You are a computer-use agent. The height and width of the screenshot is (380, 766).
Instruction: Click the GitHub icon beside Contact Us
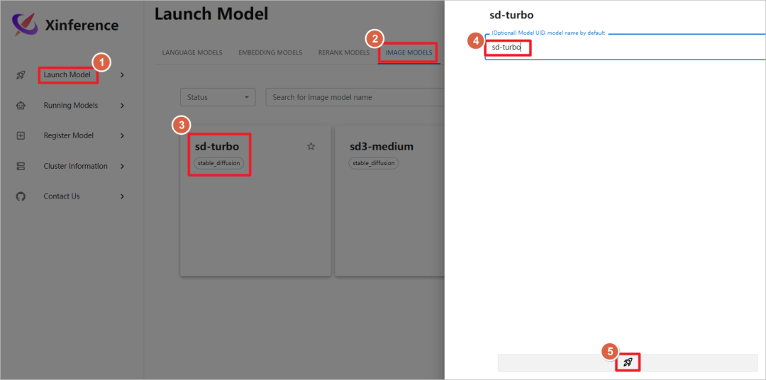(21, 196)
